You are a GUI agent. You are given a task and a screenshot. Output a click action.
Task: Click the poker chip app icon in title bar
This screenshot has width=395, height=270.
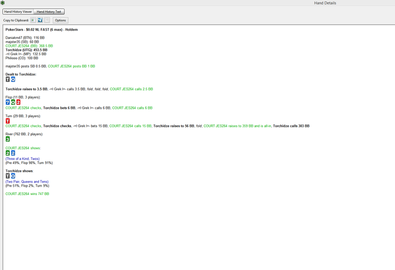click(2, 3)
